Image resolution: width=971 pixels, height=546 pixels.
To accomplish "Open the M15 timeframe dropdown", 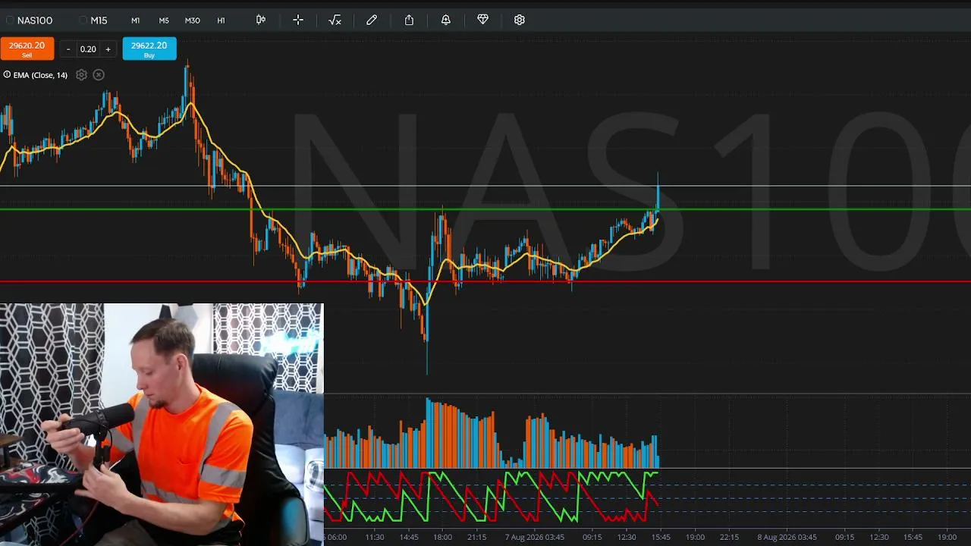I will pos(94,20).
